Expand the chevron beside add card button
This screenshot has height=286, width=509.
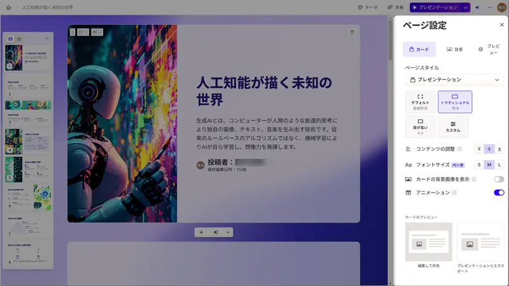point(228,232)
